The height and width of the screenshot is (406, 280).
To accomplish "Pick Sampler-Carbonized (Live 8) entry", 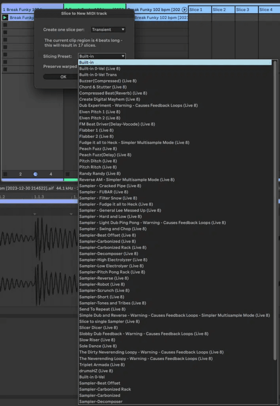I will pos(175,241).
